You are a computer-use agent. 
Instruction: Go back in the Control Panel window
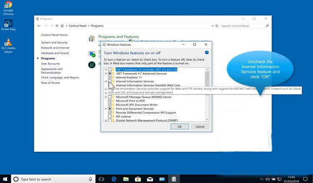pos(39,26)
